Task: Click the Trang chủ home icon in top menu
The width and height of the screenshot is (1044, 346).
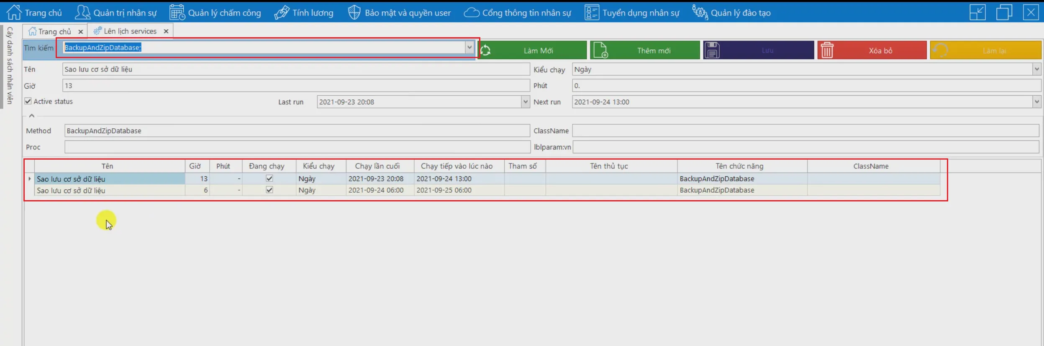Action: click(x=14, y=12)
